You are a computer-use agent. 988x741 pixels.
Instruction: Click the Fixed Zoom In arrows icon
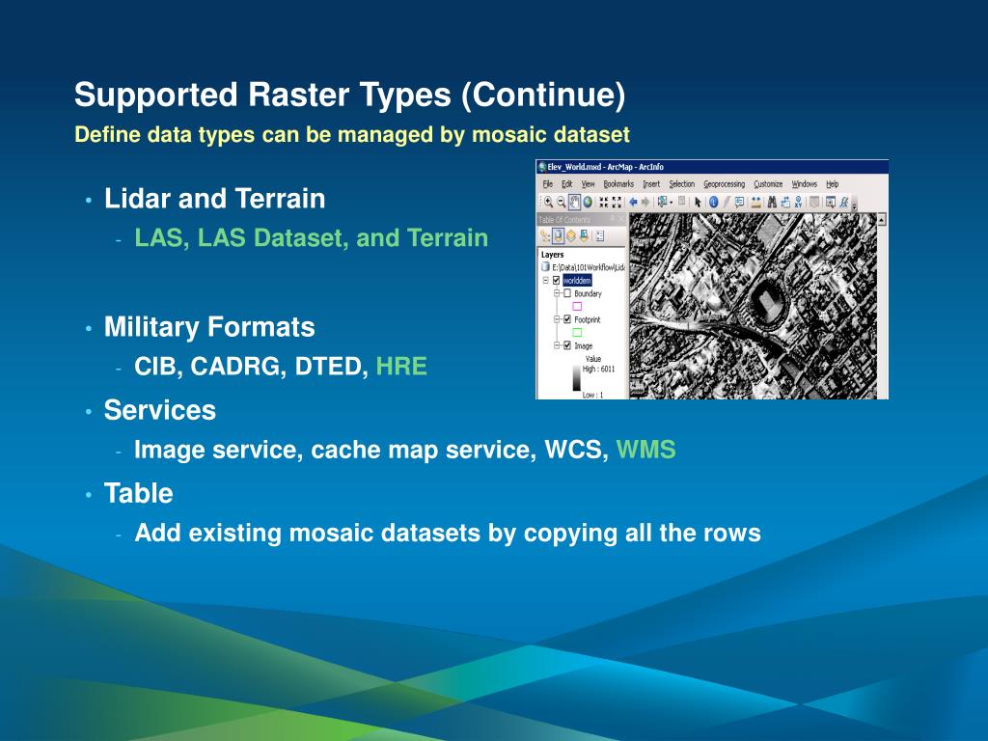click(x=603, y=202)
